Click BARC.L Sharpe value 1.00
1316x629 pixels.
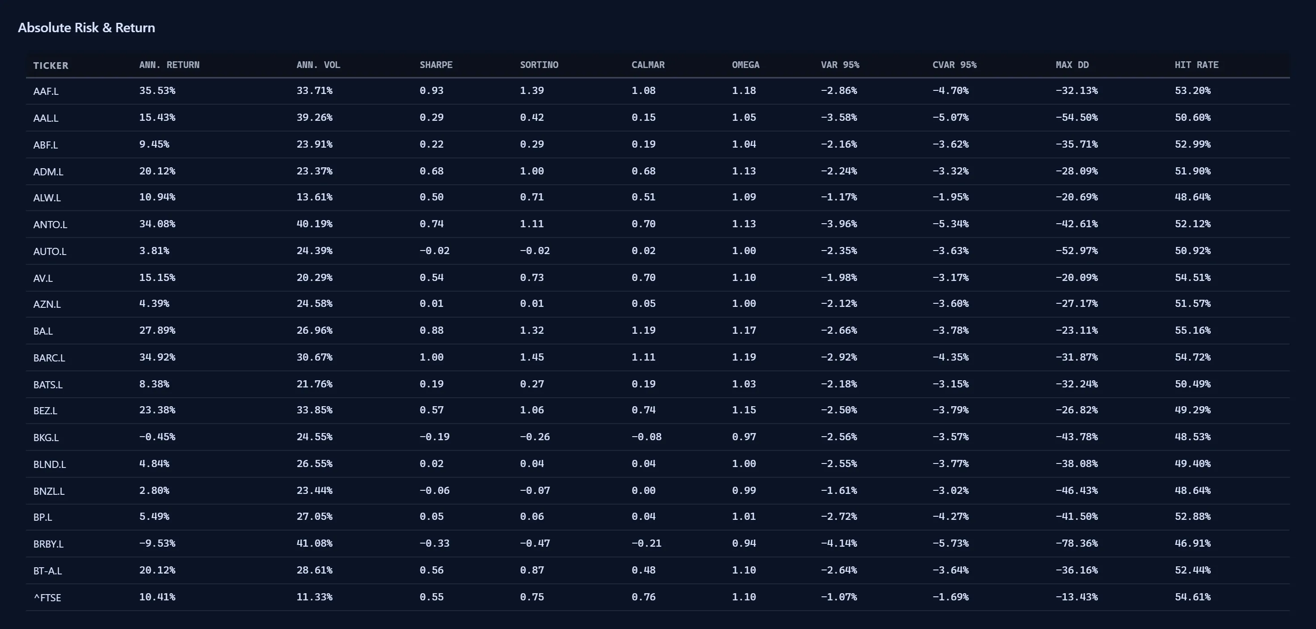tap(431, 357)
